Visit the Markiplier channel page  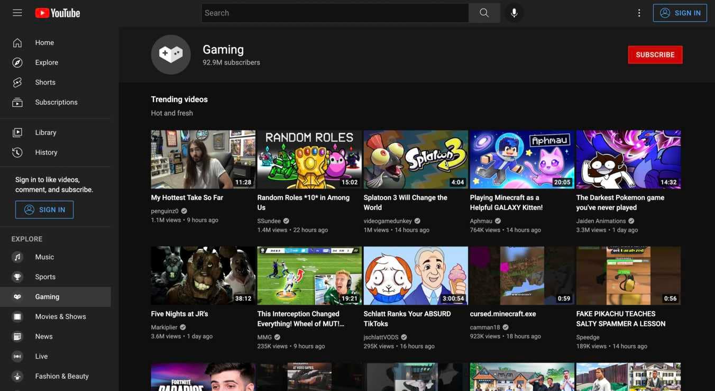165,326
